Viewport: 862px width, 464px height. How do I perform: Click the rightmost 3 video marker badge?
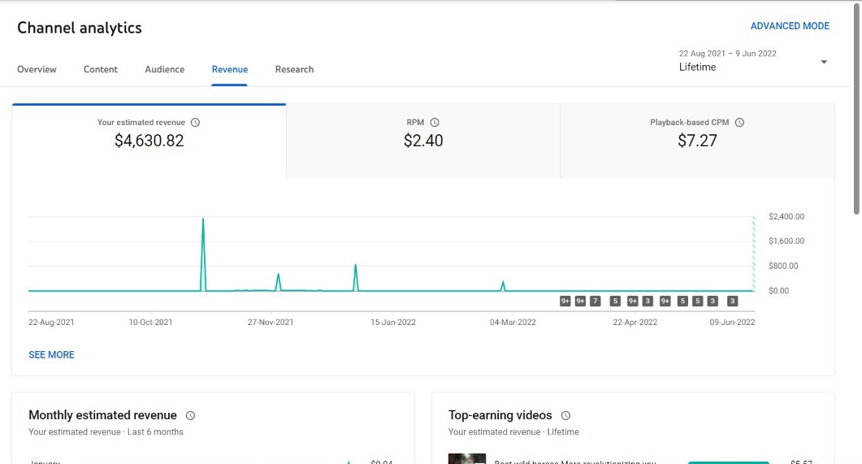point(732,301)
